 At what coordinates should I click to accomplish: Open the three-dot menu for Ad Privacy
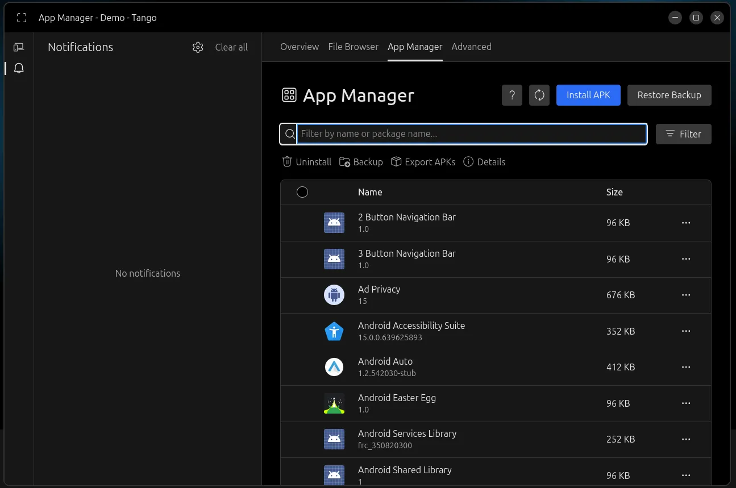coord(686,295)
